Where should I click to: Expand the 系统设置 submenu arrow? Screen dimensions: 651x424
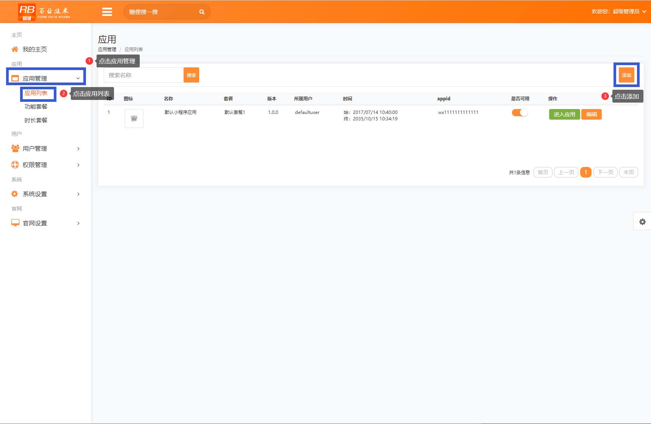(78, 194)
